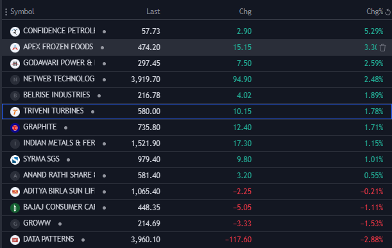Click the status dot beside Data Patterns
Image resolution: width=392 pixels, height=248 pixels.
[83, 240]
